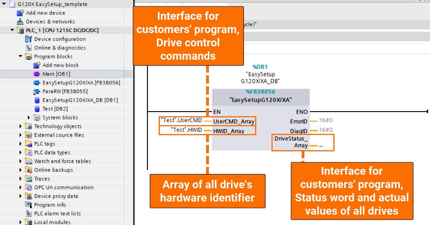Expand the Watch and force tables node
The width and height of the screenshot is (430, 225).
20,161
